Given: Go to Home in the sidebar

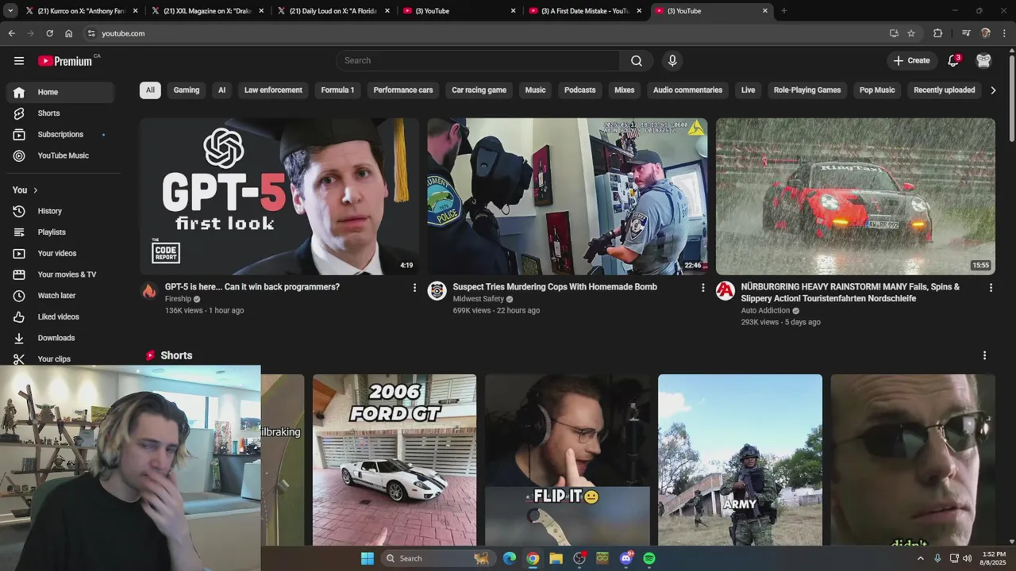Looking at the screenshot, I should (x=60, y=92).
